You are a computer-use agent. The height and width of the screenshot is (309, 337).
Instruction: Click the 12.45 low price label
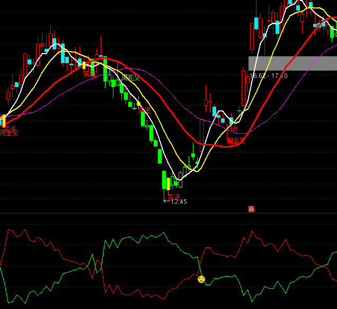coord(178,202)
